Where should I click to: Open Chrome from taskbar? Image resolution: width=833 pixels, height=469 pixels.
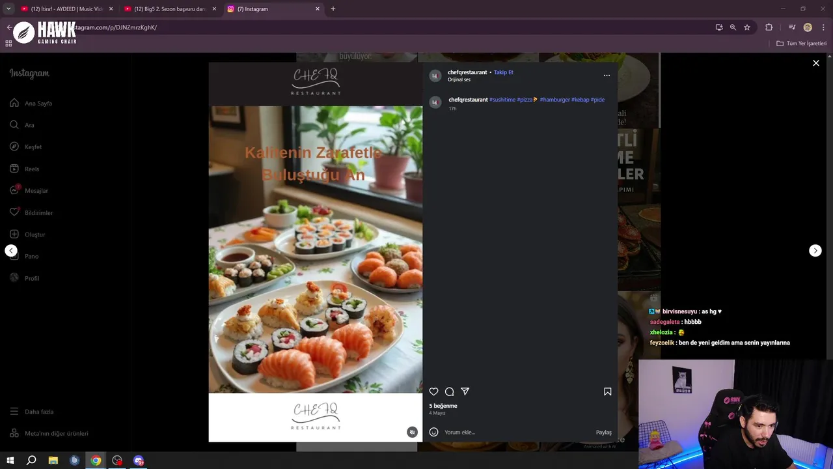point(96,461)
